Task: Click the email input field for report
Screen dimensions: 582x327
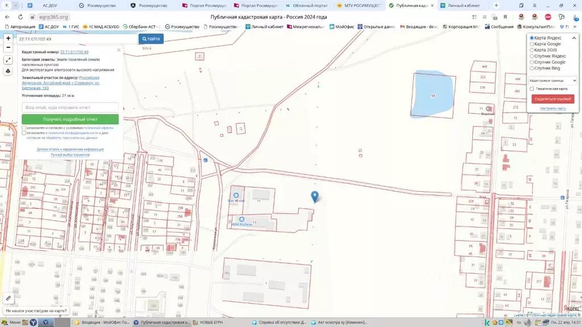Action: click(x=70, y=107)
